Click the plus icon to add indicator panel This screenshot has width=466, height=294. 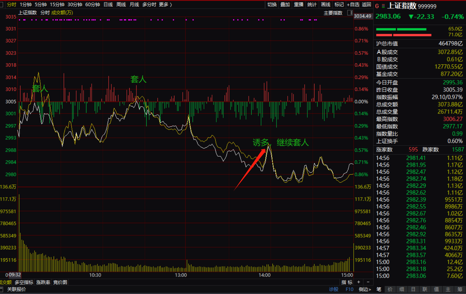[359, 282]
